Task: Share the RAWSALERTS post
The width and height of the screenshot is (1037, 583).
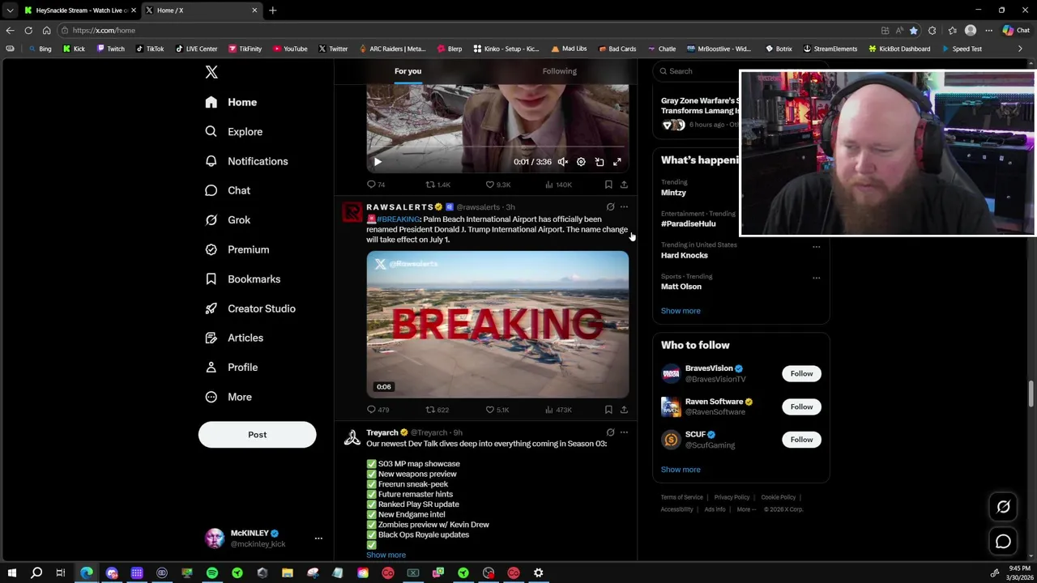Action: (624, 410)
